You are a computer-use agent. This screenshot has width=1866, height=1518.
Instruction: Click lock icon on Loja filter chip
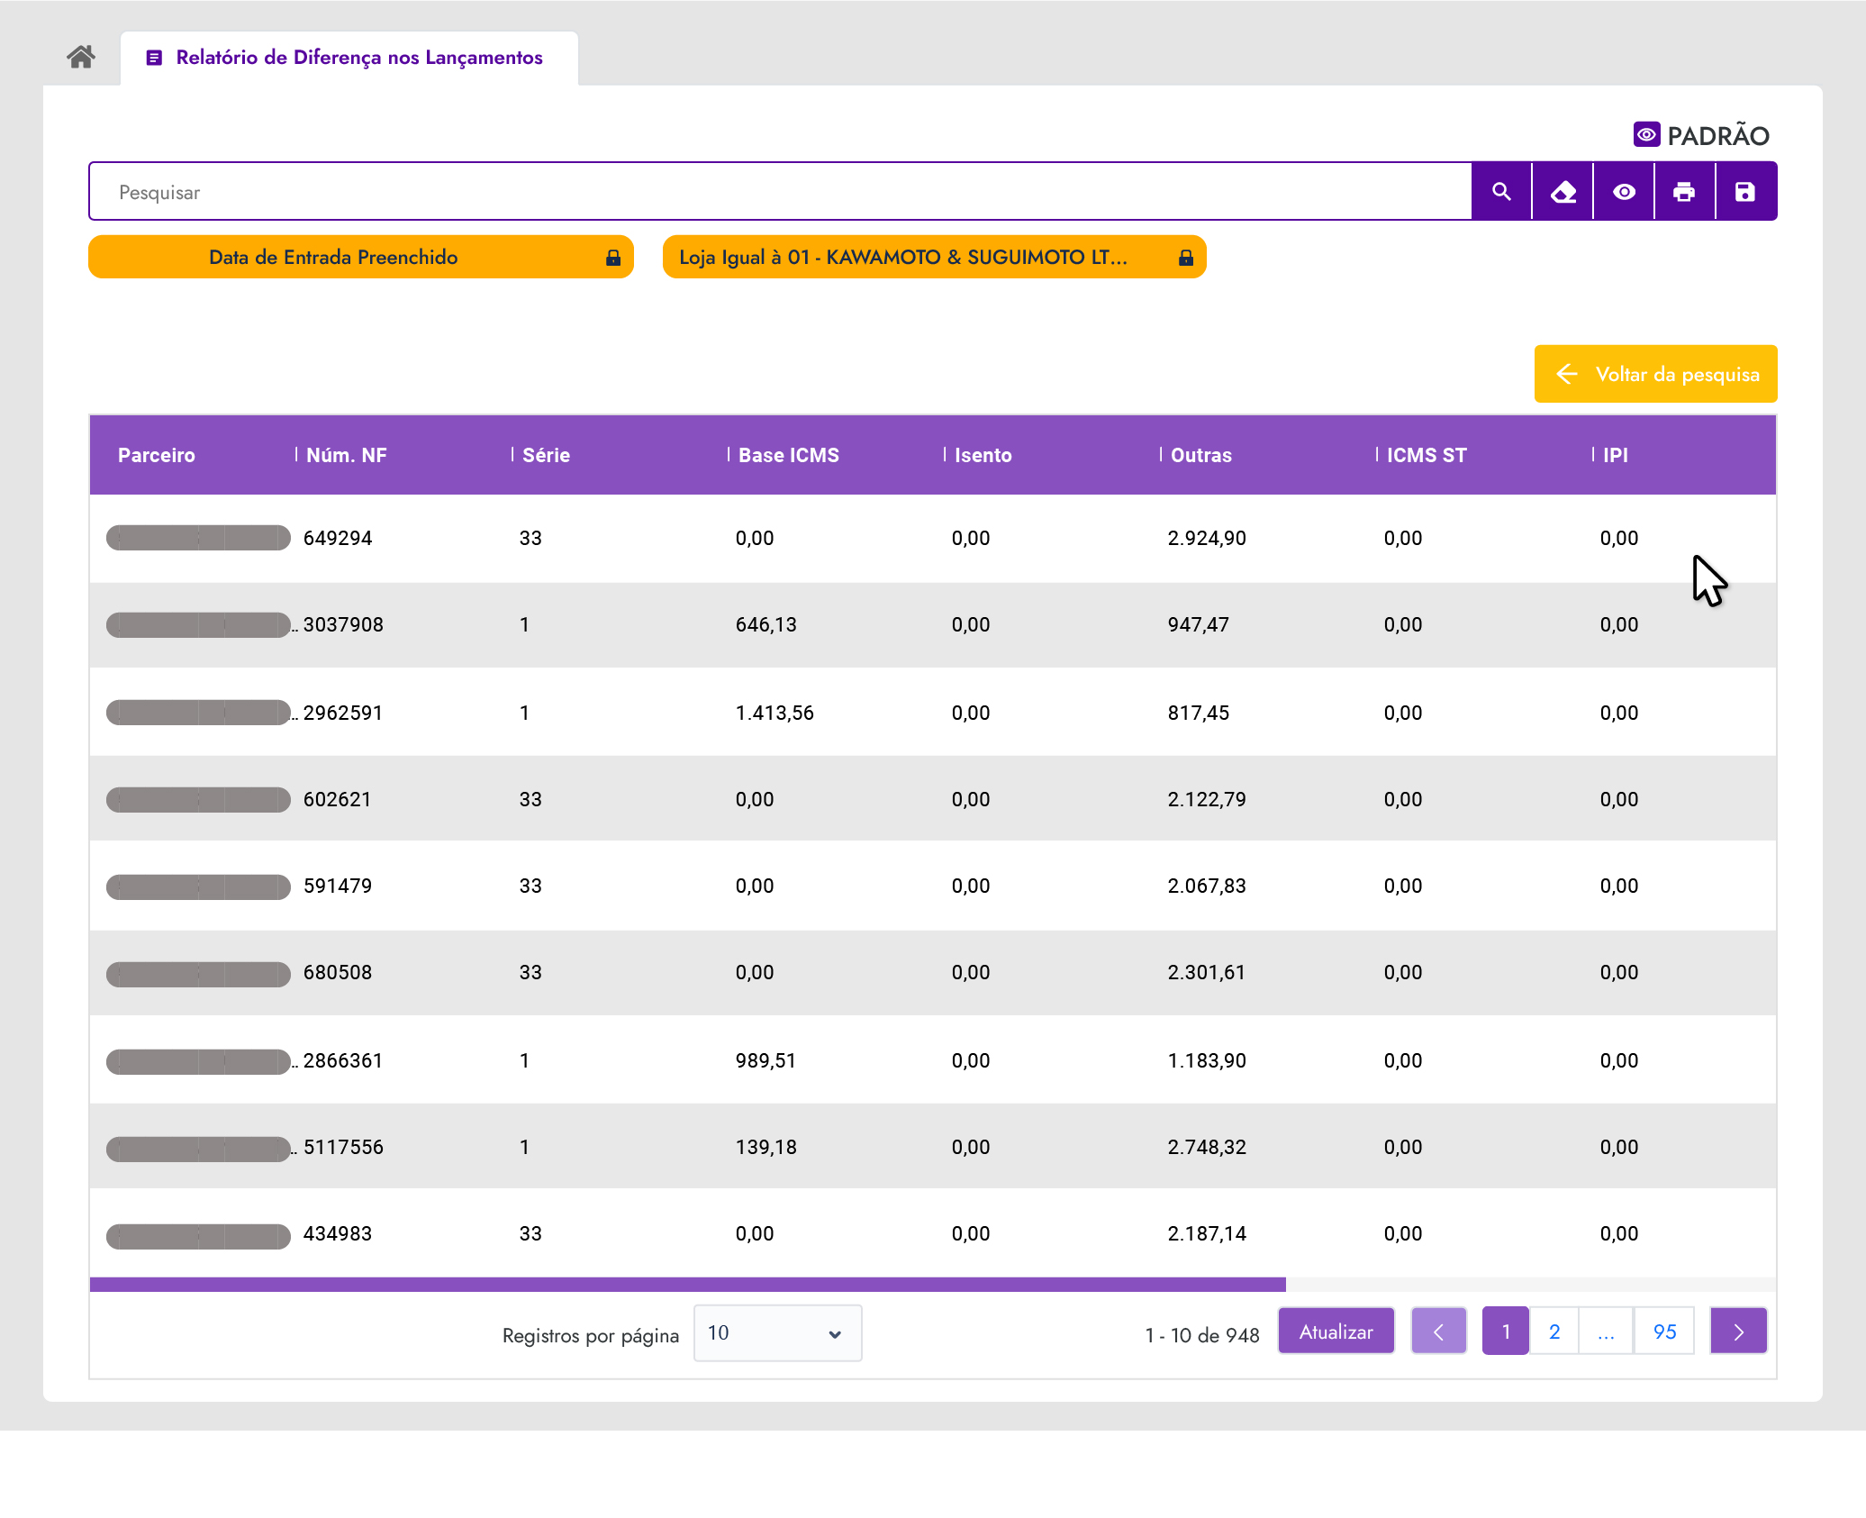click(x=1186, y=258)
